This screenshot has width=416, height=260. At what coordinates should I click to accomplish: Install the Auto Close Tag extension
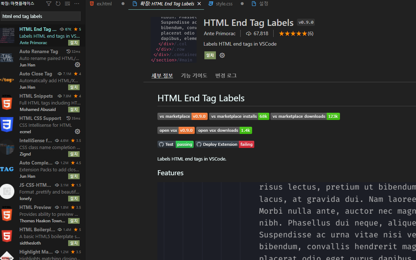click(74, 87)
